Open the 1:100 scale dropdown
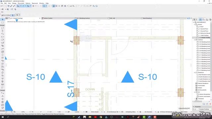The width and height of the screenshot is (212, 119). point(66,112)
